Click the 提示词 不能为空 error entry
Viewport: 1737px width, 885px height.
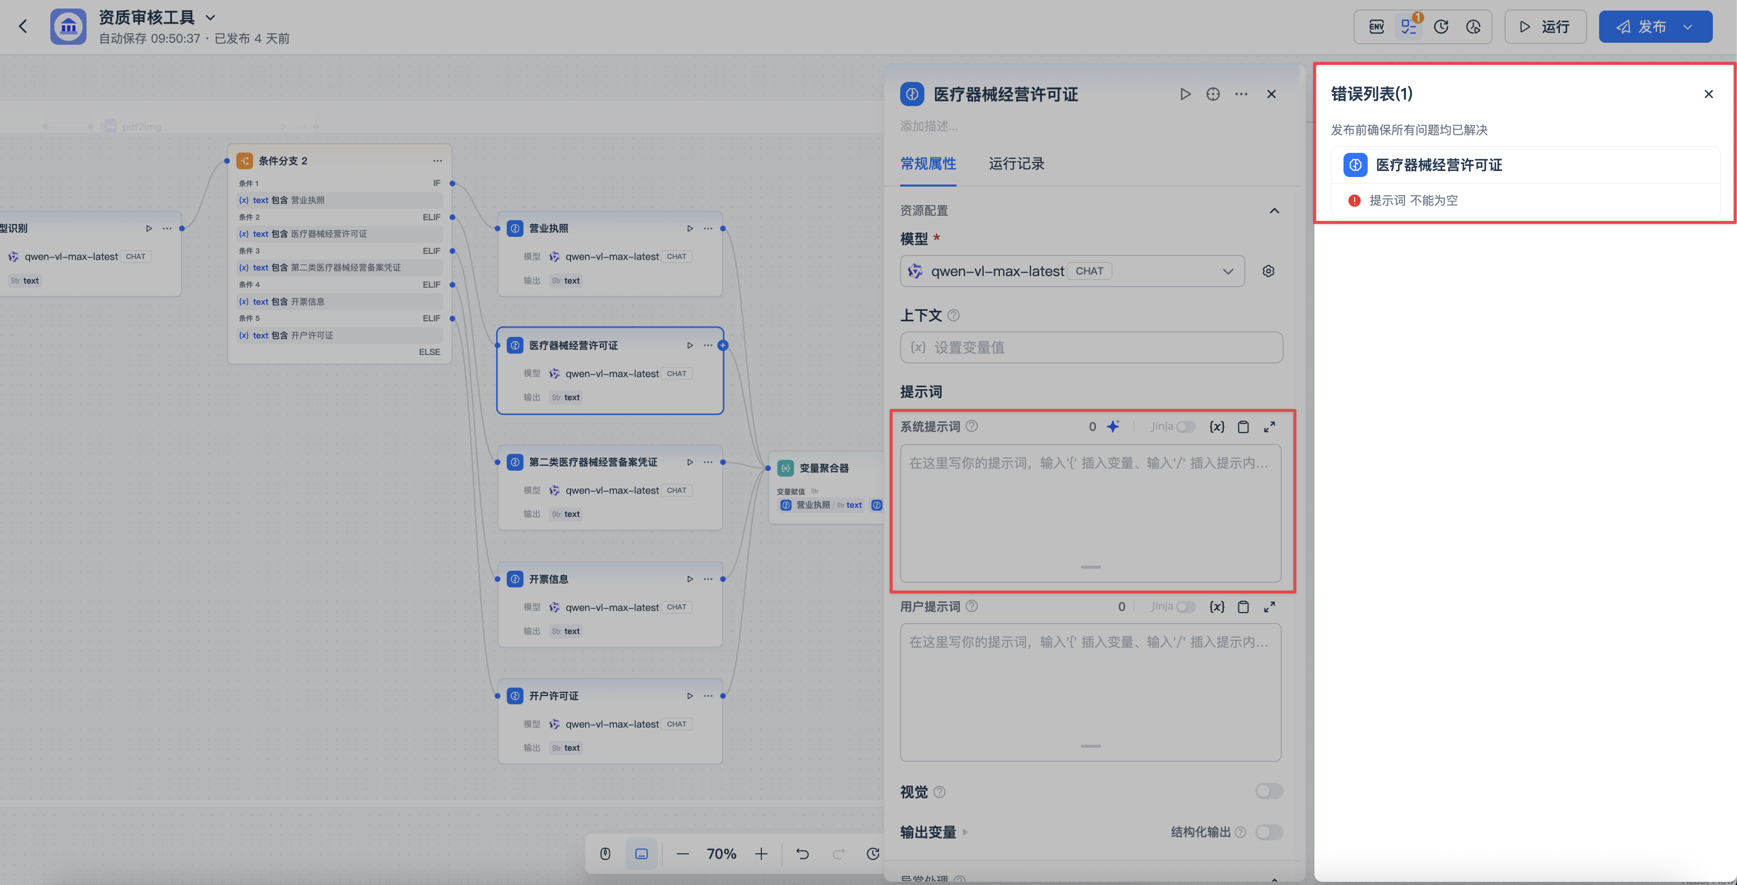(1413, 200)
